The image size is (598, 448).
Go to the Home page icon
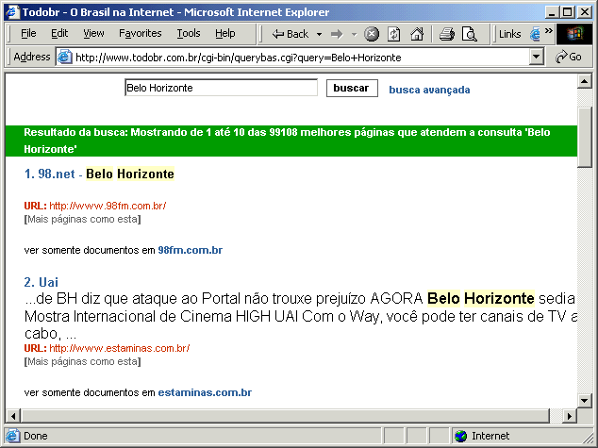[416, 34]
